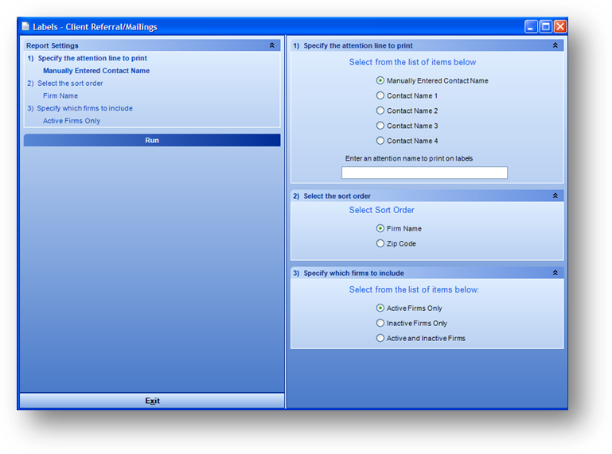Click 'Enter an attention name to print' label

tap(408, 158)
